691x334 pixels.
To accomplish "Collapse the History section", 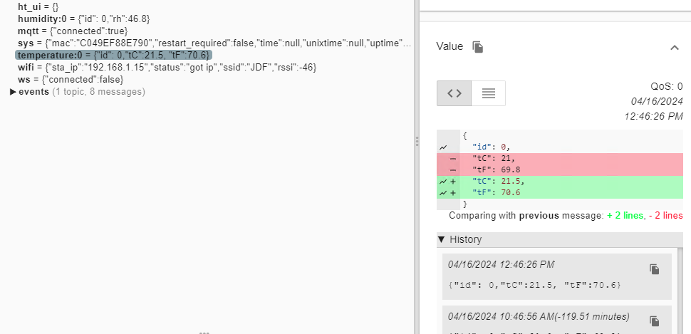I will click(442, 240).
